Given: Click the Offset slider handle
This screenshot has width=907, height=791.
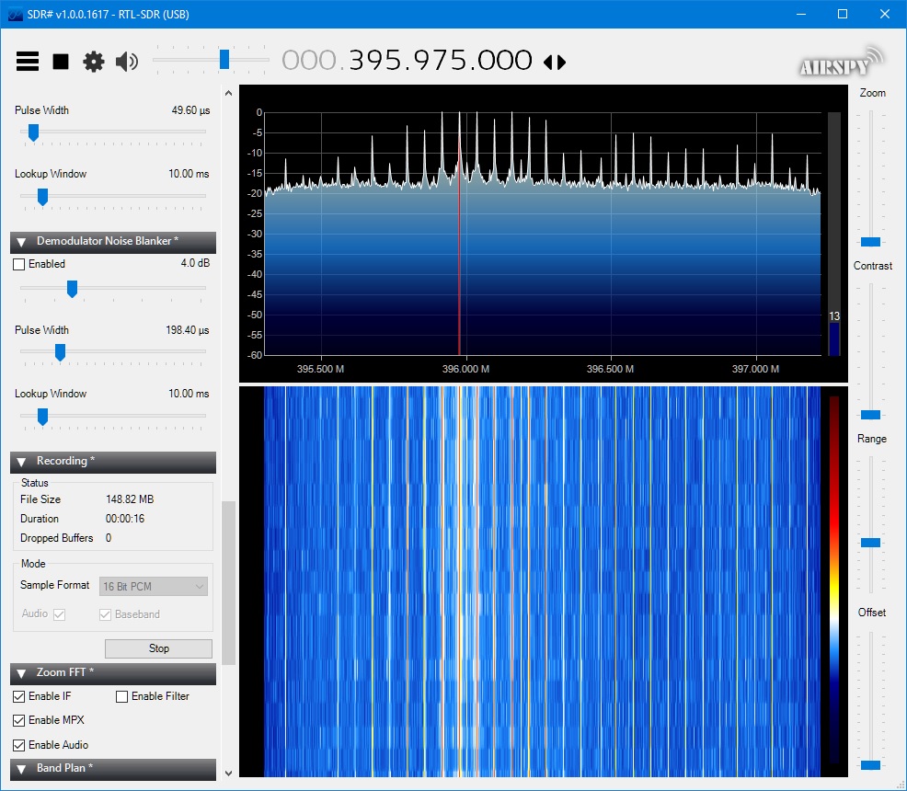Looking at the screenshot, I should click(870, 765).
